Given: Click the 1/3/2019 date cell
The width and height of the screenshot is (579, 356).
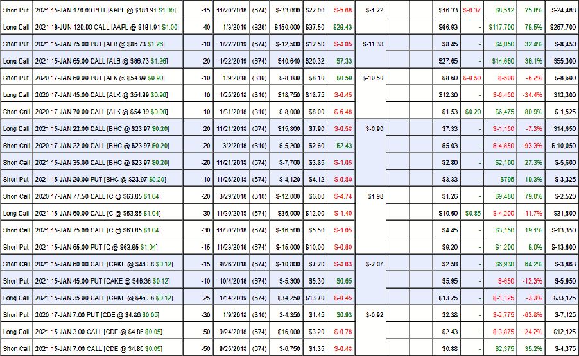Looking at the screenshot, I should [x=228, y=27].
